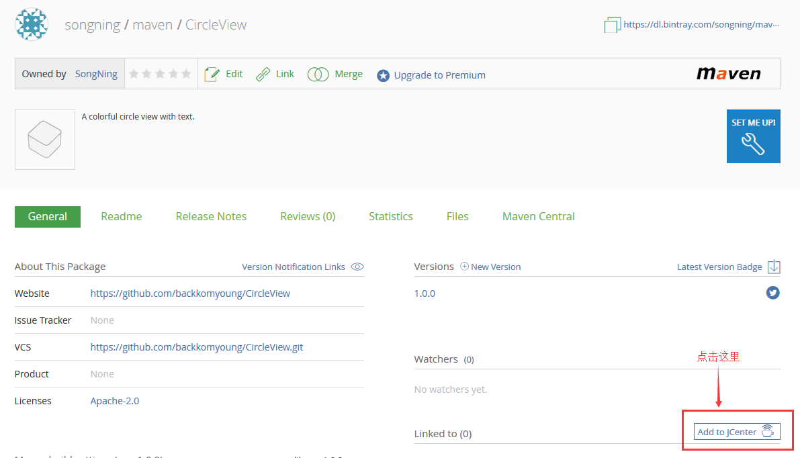Click the Merge text link
Image resolution: width=800 pixels, height=458 pixels.
coord(349,74)
